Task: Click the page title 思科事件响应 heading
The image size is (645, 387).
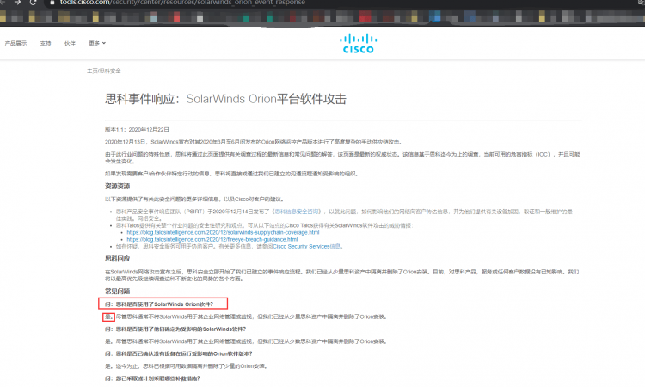Action: click(225, 99)
